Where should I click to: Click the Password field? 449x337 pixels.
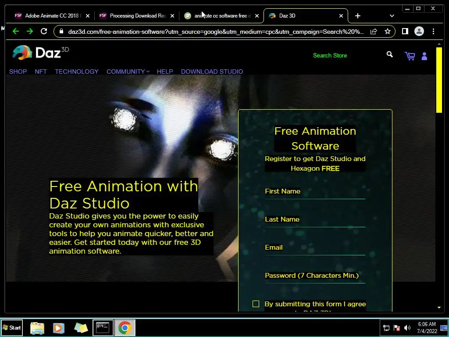coord(315,276)
